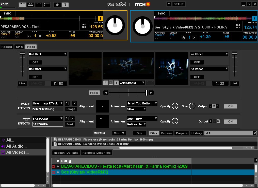Select the list-style library view icon in top bar
Screen dimensions: 258x188
47,5
